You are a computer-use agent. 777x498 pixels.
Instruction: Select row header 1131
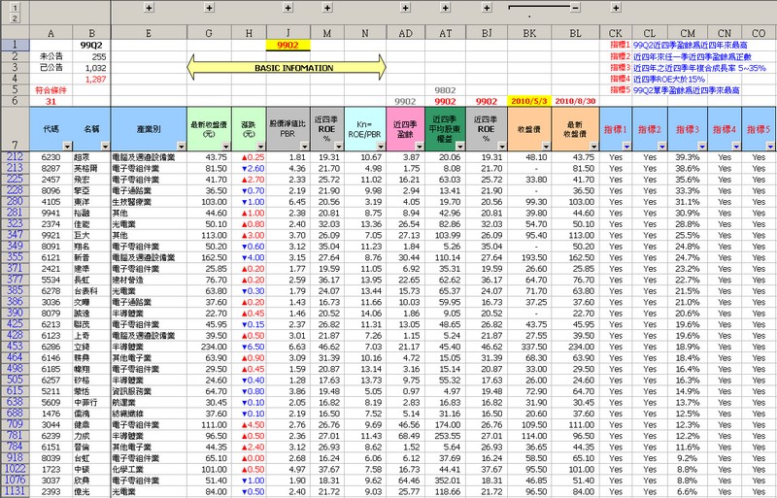click(15, 491)
